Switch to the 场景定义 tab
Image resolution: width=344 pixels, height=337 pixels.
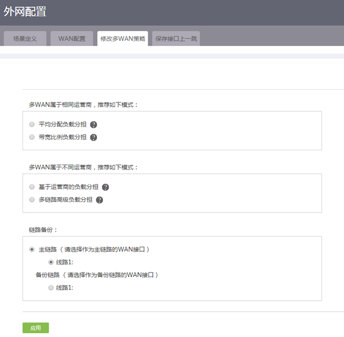(x=25, y=39)
